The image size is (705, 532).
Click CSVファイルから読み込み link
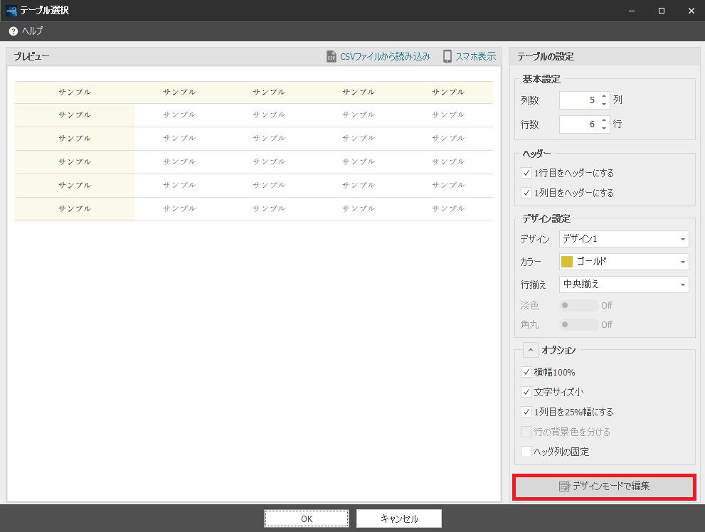point(386,57)
